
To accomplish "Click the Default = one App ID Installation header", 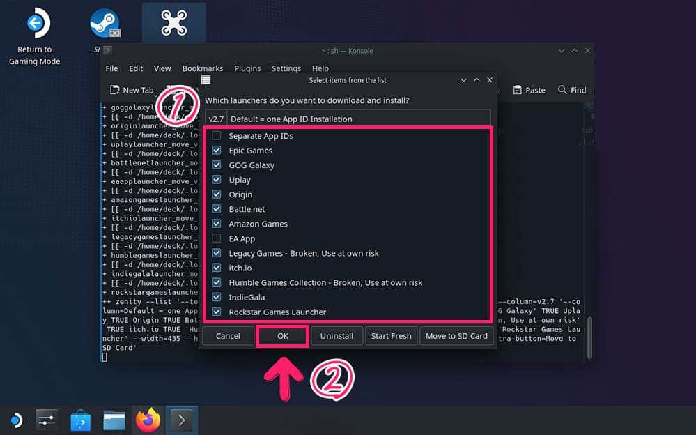I will tap(359, 119).
